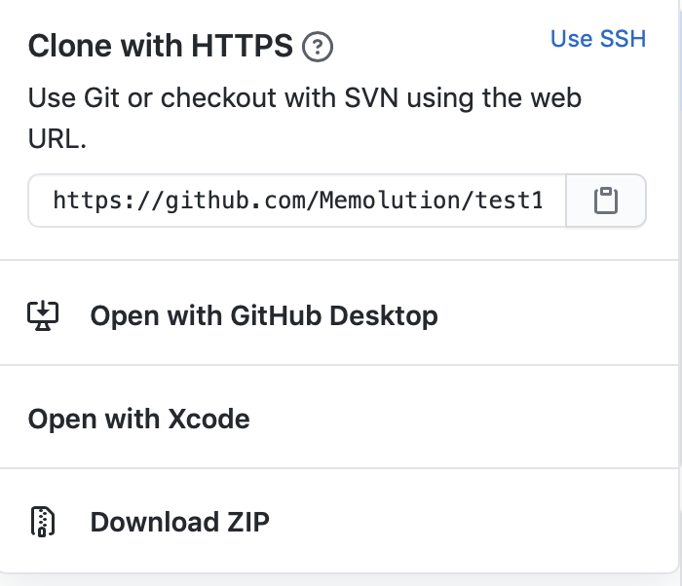Click 'test1' at the URL end

(509, 201)
